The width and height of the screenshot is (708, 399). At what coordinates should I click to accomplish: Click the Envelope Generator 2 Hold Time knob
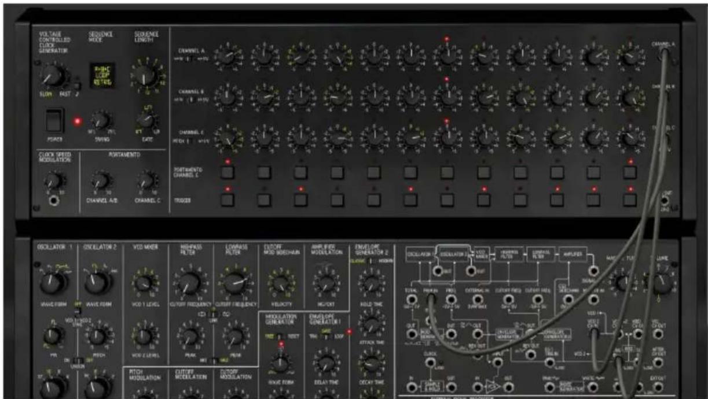click(x=371, y=283)
